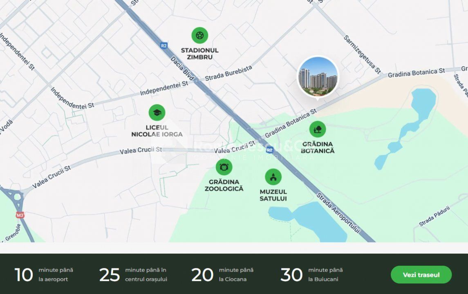Click the Vezi traseul button

coord(421,275)
